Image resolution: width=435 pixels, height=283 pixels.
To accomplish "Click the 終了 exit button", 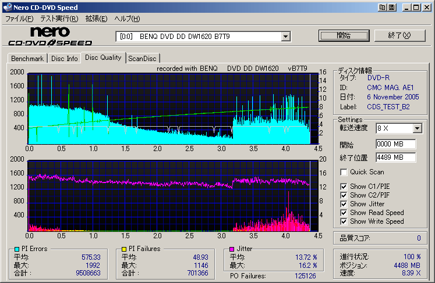I will tap(399, 35).
